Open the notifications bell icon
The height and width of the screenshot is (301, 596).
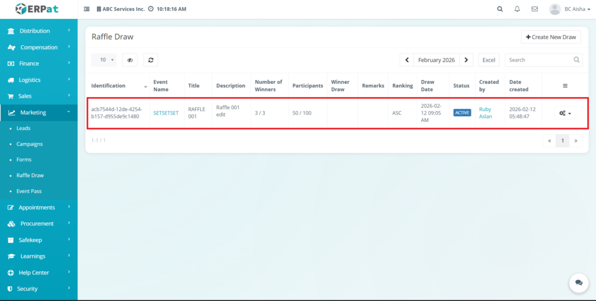coord(517,9)
